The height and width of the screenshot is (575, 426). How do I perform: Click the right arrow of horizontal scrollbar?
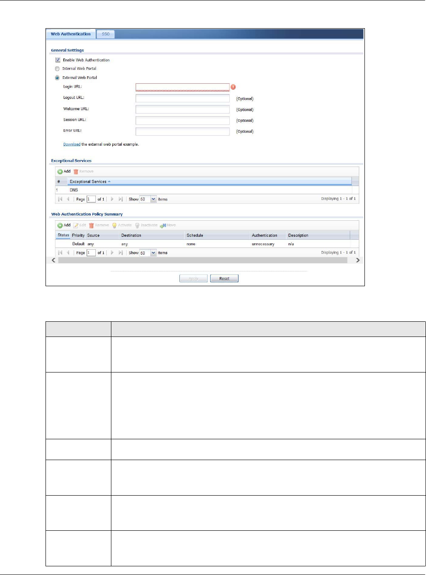click(x=358, y=260)
